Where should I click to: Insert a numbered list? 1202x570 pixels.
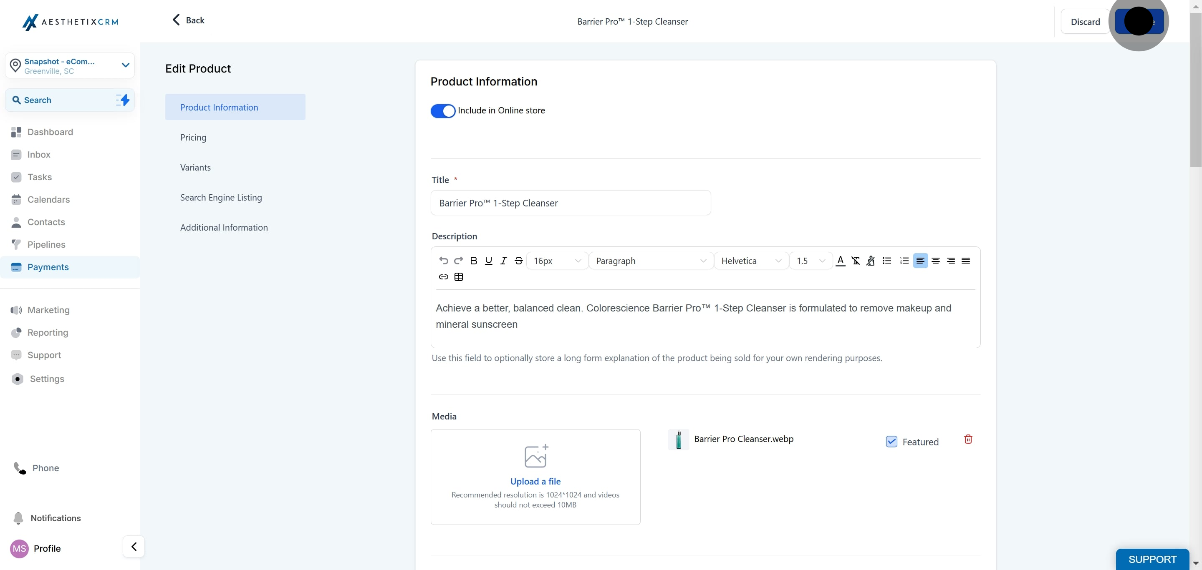point(904,261)
